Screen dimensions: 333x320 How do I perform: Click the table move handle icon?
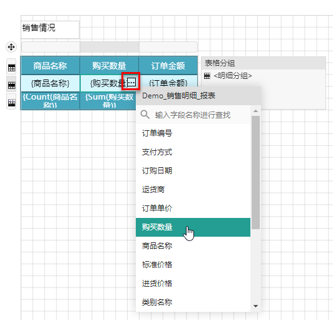pos(11,47)
